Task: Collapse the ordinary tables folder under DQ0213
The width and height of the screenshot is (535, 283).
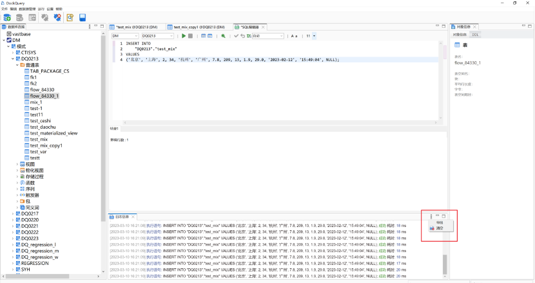Action: pos(17,65)
